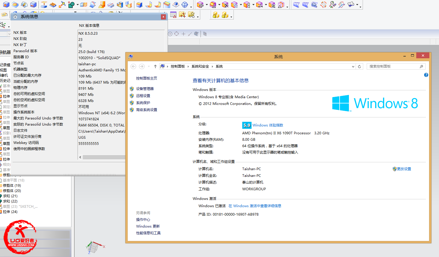Click the Edge Blend icon in the NX toolbar
Viewport: 439px width, 257px height.
139,5
